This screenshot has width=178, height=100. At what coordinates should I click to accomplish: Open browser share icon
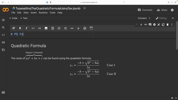[169, 2]
